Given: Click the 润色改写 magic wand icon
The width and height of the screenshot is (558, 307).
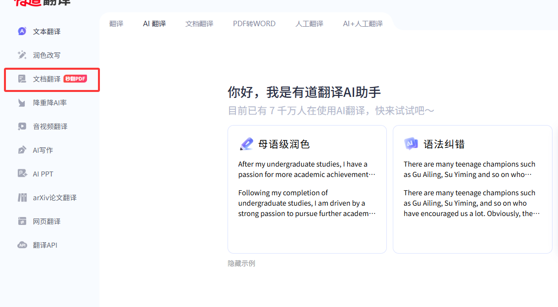Looking at the screenshot, I should click(x=22, y=55).
